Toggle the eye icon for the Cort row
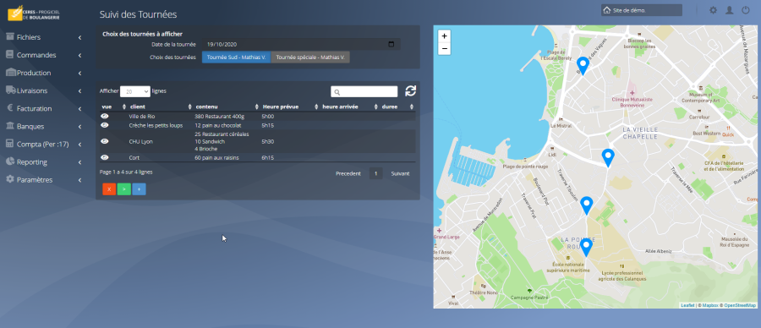761x328 pixels. tap(104, 157)
